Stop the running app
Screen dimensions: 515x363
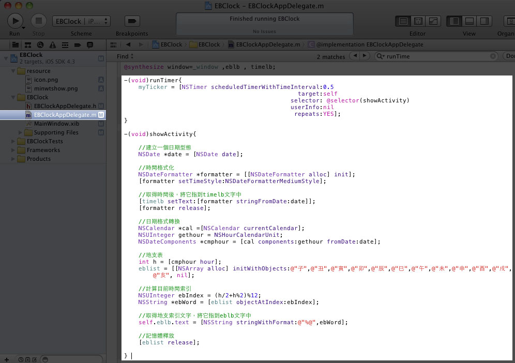click(x=39, y=21)
